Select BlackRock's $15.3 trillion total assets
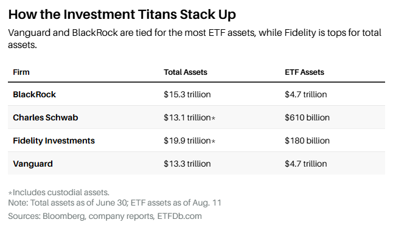The width and height of the screenshot is (393, 225). point(187,94)
